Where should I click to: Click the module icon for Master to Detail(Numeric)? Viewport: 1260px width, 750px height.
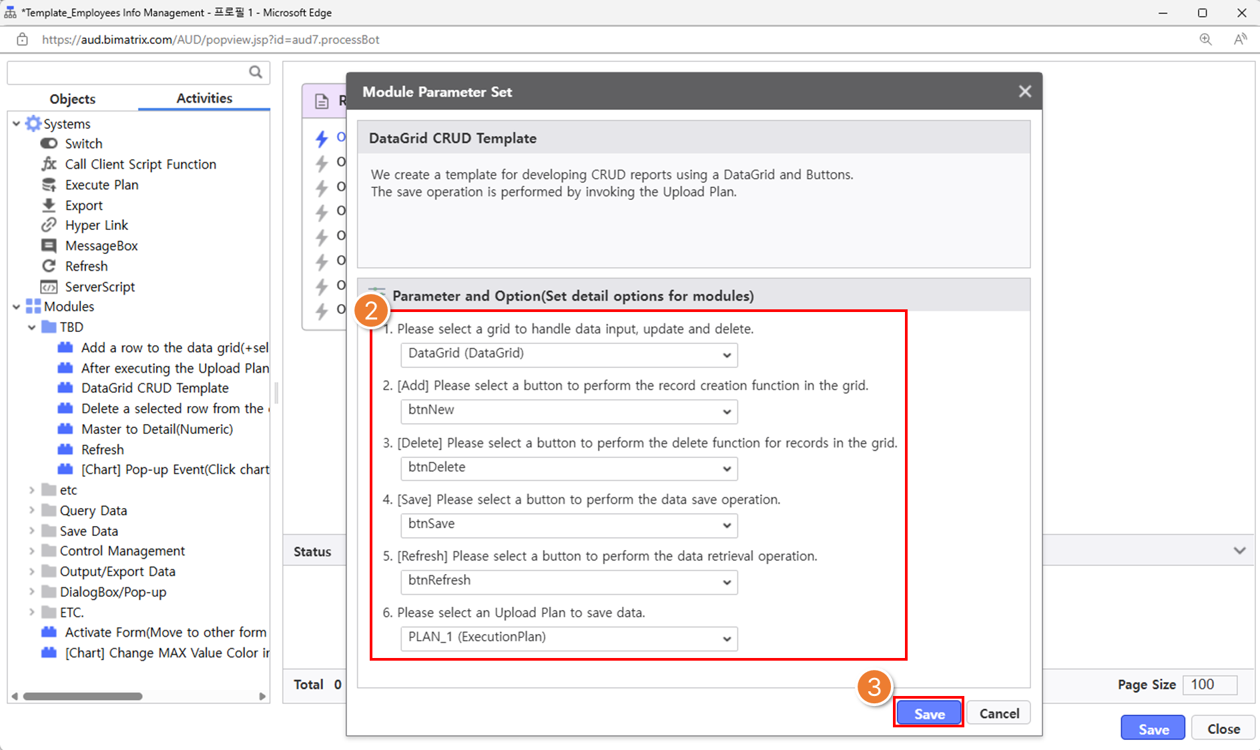[x=65, y=429]
